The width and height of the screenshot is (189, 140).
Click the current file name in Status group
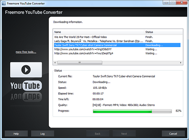tap(124, 76)
